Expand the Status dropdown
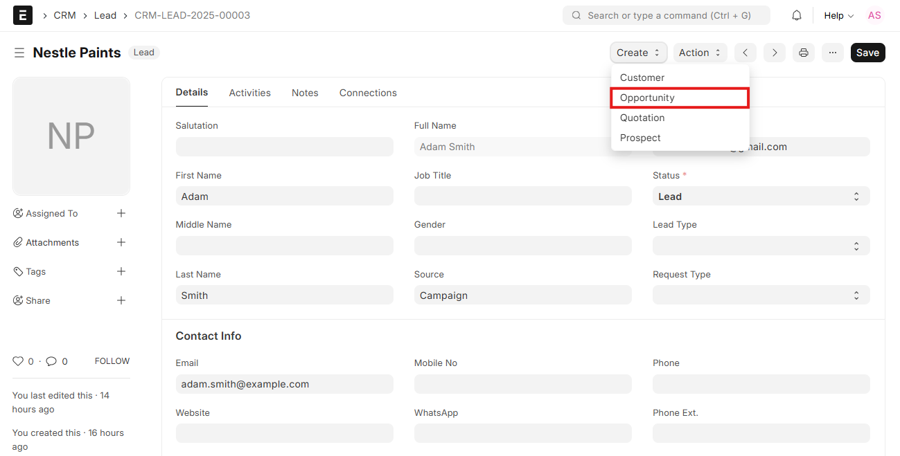The height and width of the screenshot is (456, 900). coord(761,197)
